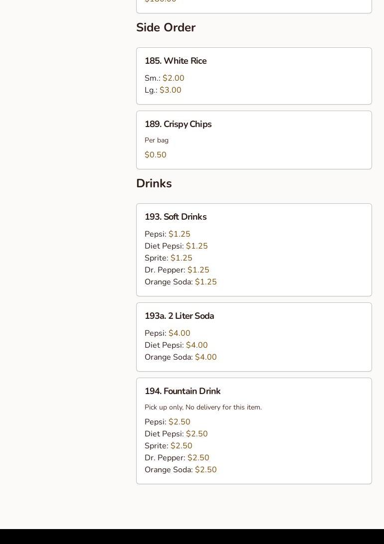Open the 189. Crispy Chips item
384x544 pixels.
(x=178, y=124)
